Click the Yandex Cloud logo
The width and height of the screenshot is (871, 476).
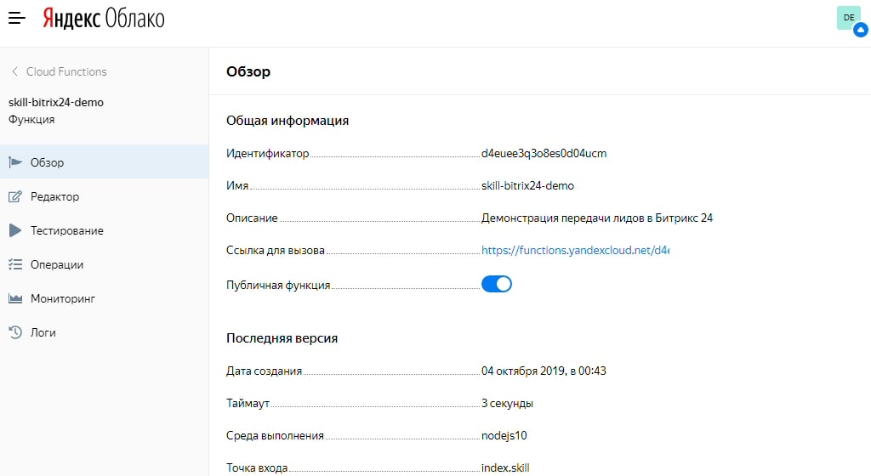coord(104,18)
